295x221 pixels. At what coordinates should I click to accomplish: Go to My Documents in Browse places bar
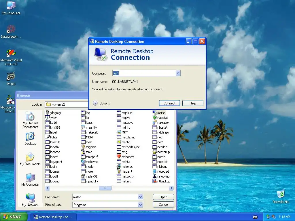click(x=30, y=159)
